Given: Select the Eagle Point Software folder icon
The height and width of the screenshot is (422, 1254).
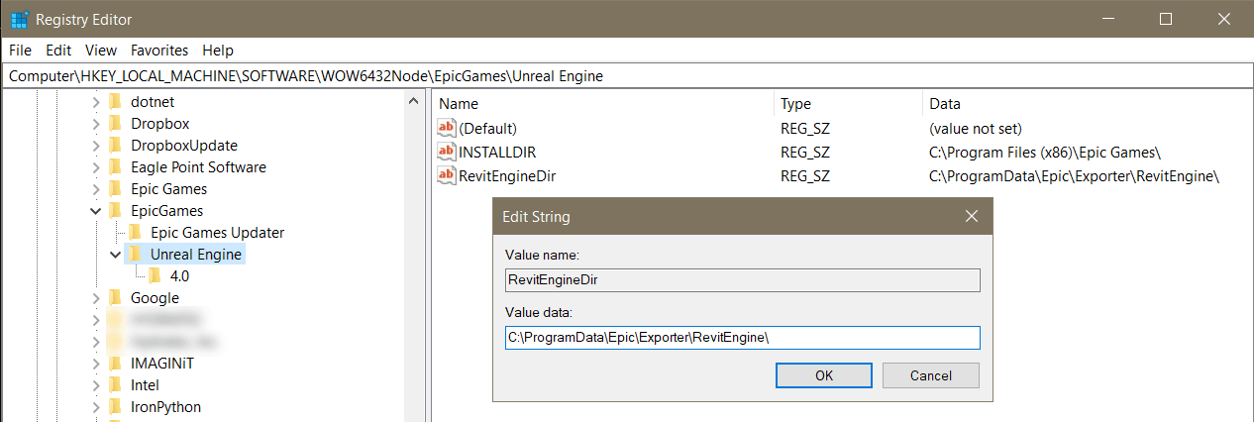Looking at the screenshot, I should [x=115, y=167].
